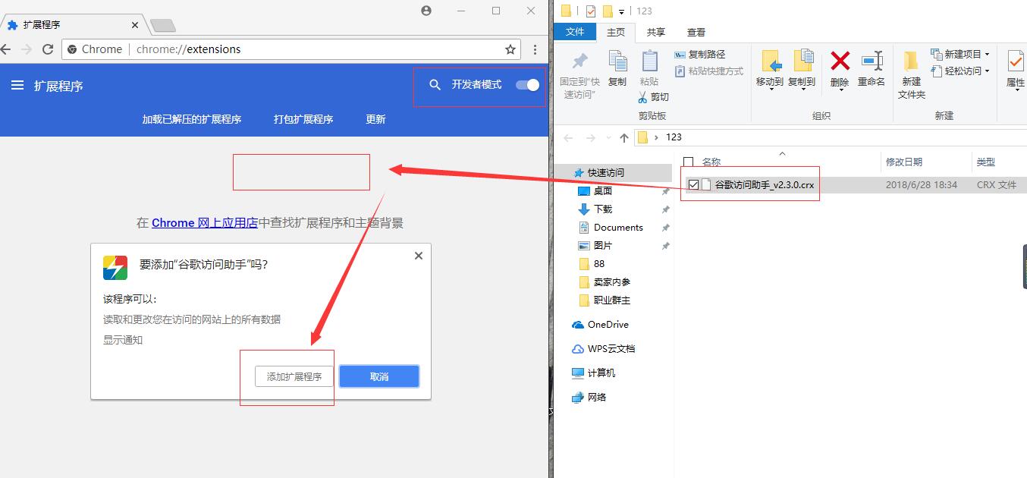Open quick access toolbar customize arrow
This screenshot has height=478, width=1027.
coord(622,11)
